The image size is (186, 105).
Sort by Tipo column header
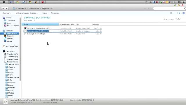pyautogui.click(x=78, y=24)
